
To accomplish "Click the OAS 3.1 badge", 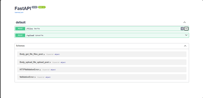I will coord(42,7).
